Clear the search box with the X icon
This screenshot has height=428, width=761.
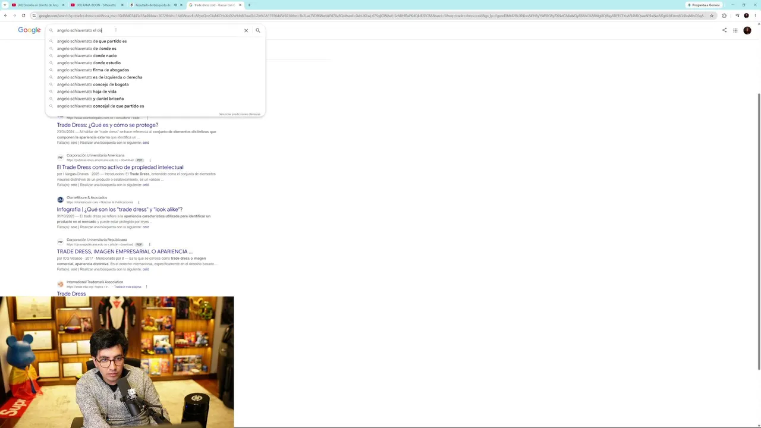(x=246, y=30)
